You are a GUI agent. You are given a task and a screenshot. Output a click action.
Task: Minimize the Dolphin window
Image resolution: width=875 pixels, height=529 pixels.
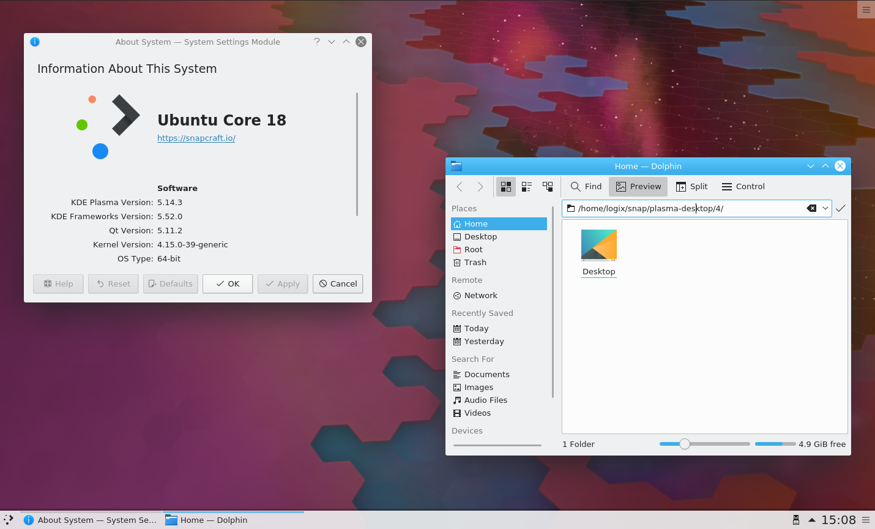click(x=811, y=166)
